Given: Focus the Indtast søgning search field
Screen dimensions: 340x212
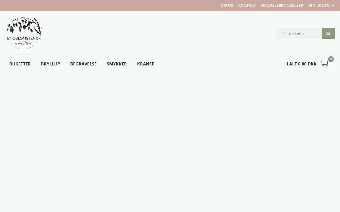Looking at the screenshot, I should coord(299,33).
